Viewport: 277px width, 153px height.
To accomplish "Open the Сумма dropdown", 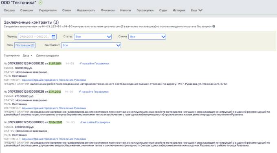I will point(147,37).
